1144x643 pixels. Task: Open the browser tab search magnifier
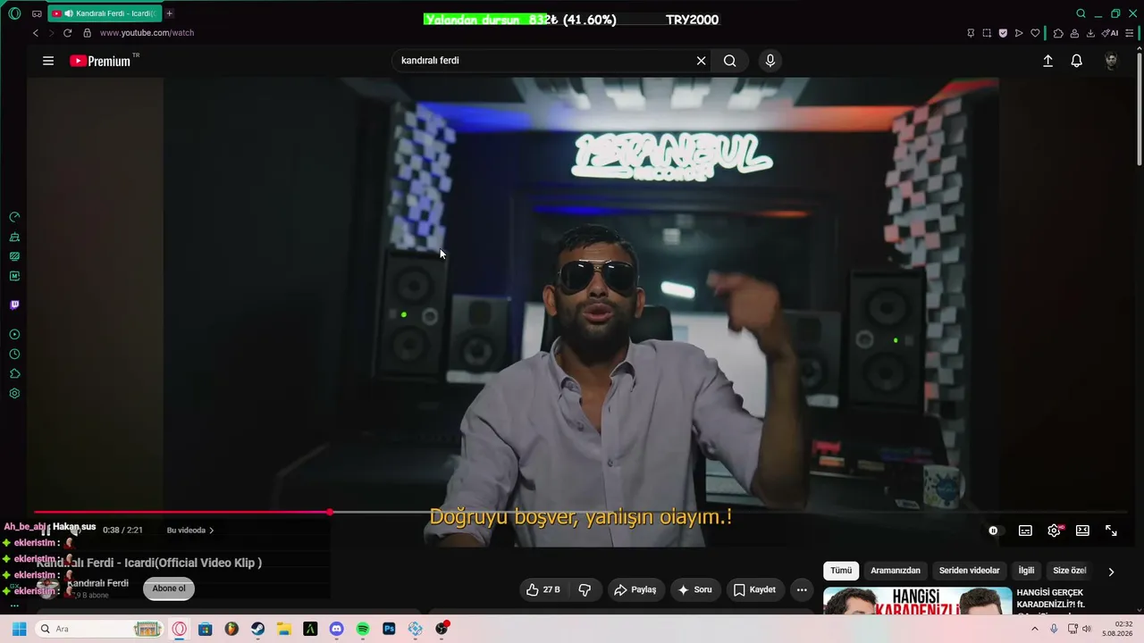click(x=1081, y=13)
